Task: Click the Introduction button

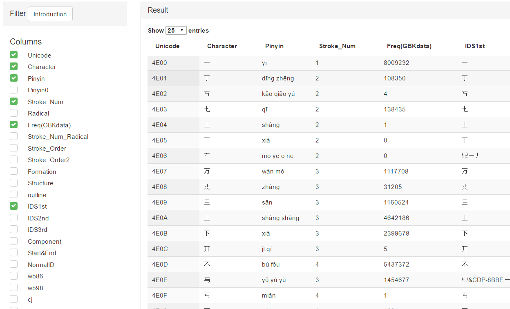Action: coord(50,14)
